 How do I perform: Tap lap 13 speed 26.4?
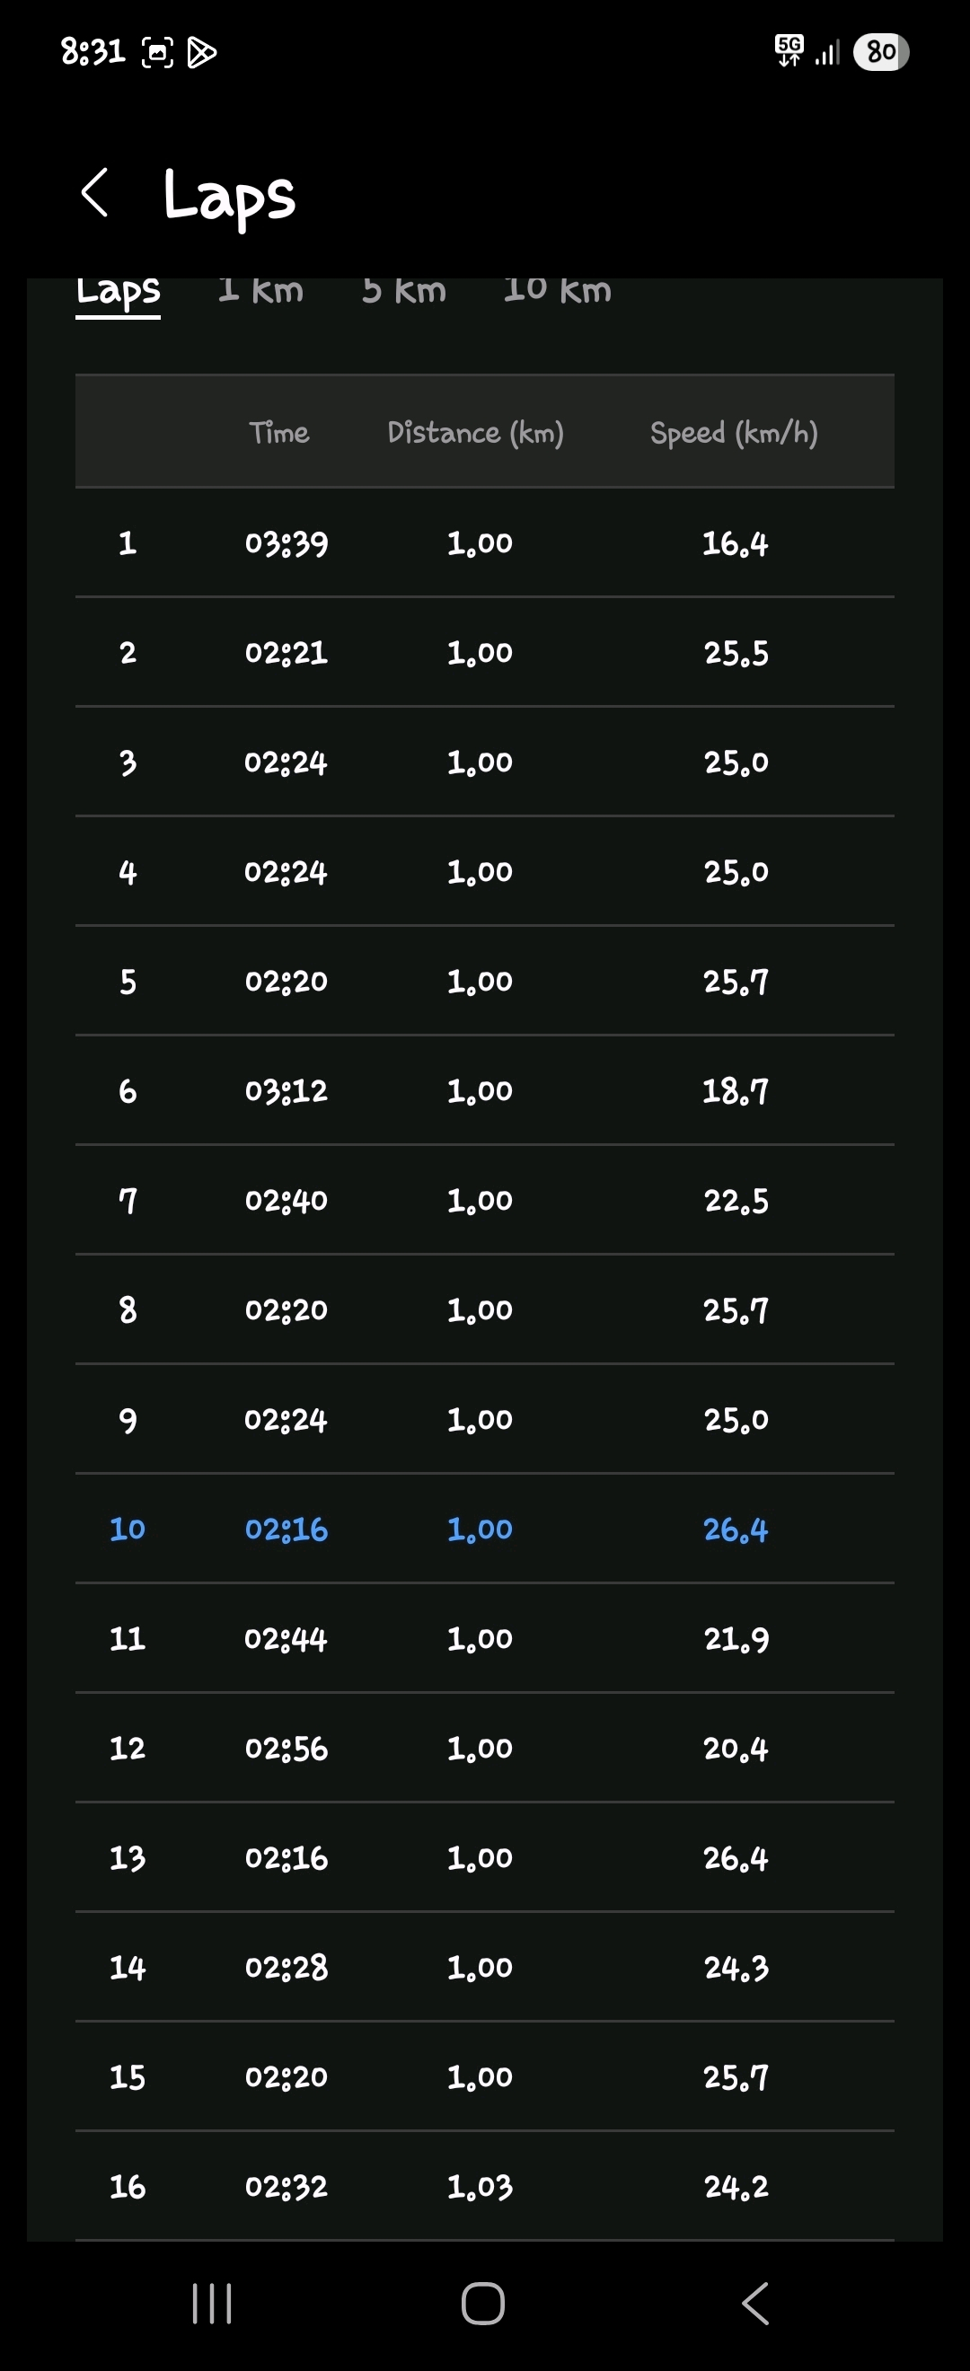pos(736,1857)
